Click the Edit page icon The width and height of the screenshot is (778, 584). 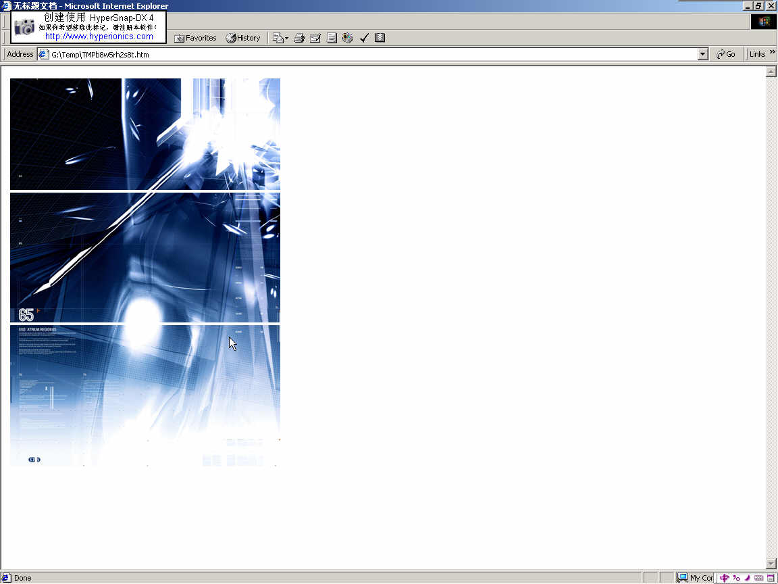315,38
